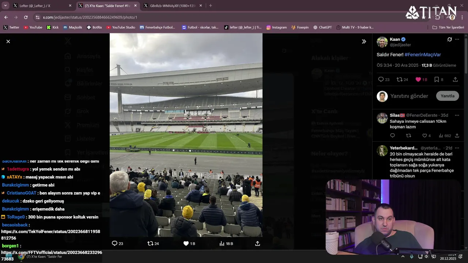
Task: Open the Fenerbahçe Futbol bookmark
Action: [x=158, y=27]
